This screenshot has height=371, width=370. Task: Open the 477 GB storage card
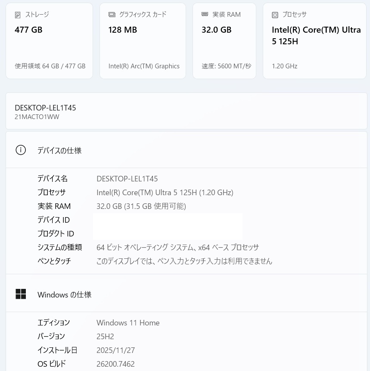click(49, 41)
